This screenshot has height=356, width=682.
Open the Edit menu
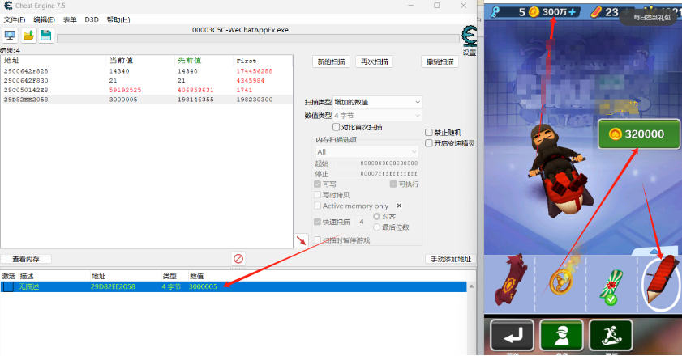44,19
